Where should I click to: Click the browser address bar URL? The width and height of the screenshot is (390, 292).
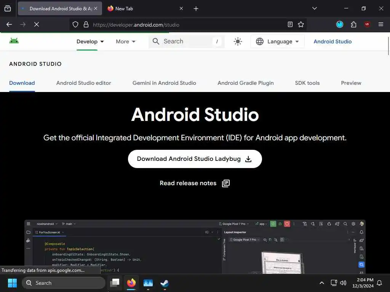(136, 25)
